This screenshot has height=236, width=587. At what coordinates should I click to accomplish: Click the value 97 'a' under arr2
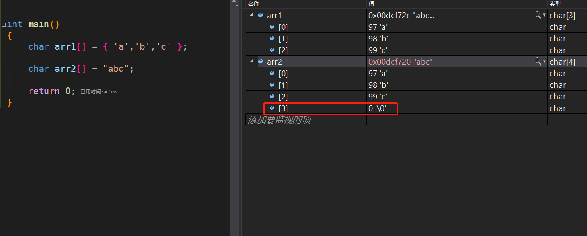pos(378,73)
